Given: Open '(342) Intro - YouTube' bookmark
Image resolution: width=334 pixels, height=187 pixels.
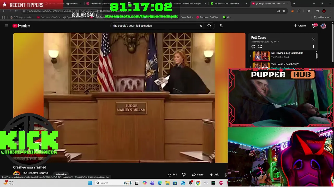Looking at the screenshot, I should [x=49, y=17].
